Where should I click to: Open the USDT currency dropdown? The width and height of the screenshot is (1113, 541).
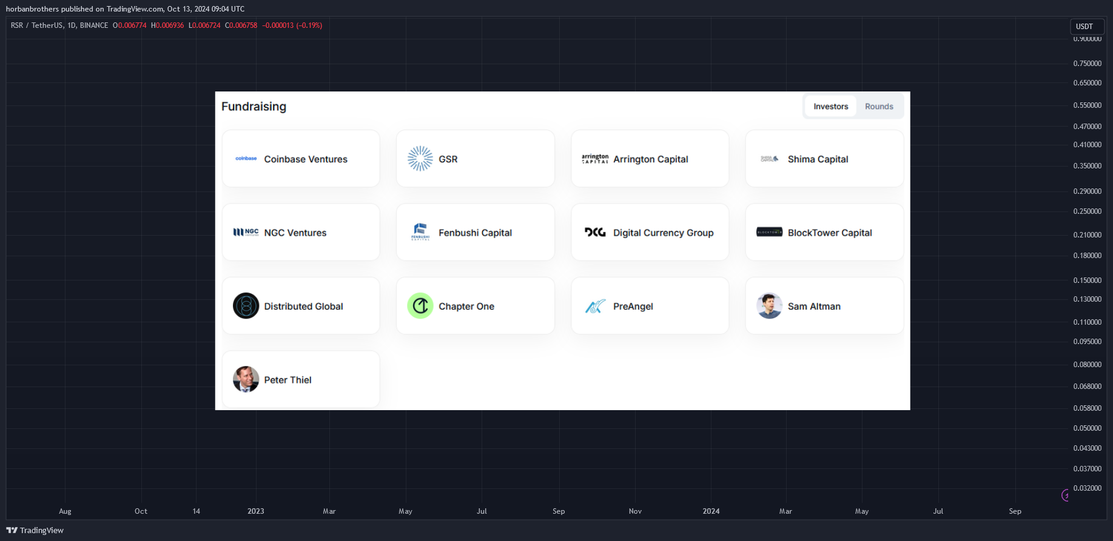coord(1087,26)
